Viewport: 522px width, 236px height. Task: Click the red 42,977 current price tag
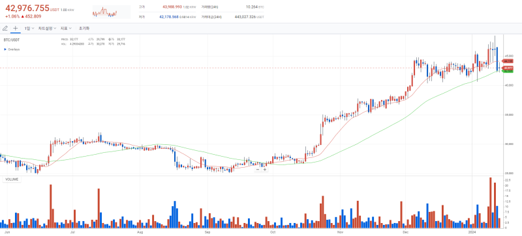pyautogui.click(x=508, y=68)
